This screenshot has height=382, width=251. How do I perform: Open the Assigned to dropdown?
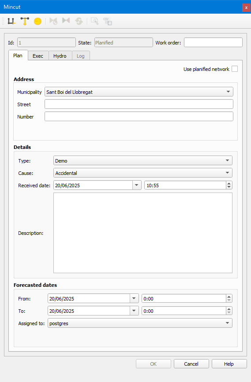(x=140, y=323)
